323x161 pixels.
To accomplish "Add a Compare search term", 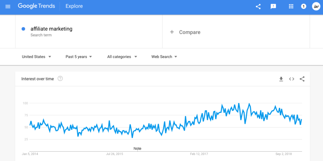I will pos(185,32).
